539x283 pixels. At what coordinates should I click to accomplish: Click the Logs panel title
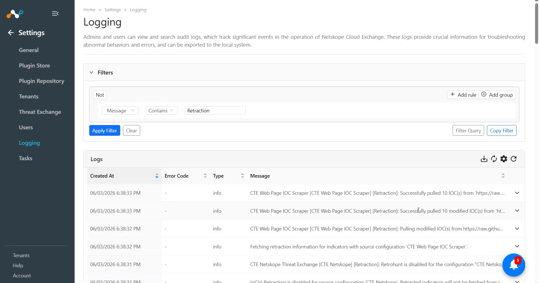[96, 159]
